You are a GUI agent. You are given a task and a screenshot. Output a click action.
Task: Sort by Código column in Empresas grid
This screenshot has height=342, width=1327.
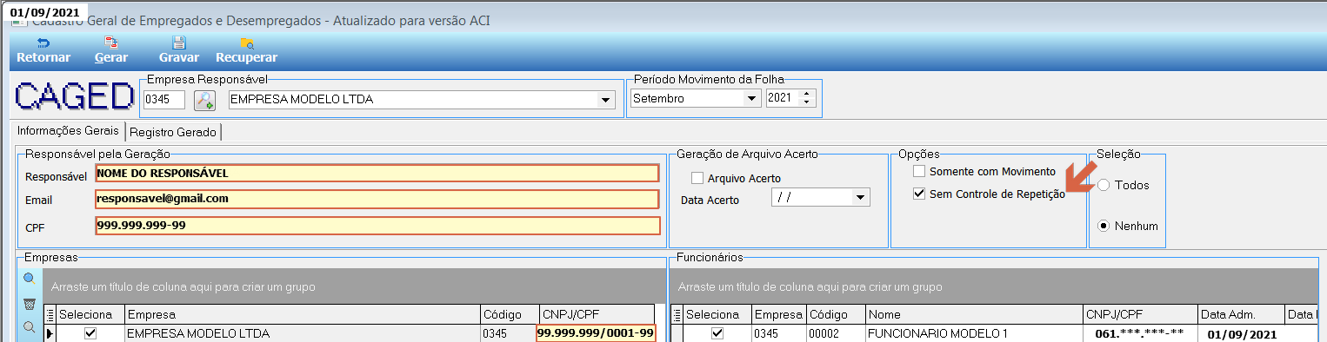coord(509,314)
